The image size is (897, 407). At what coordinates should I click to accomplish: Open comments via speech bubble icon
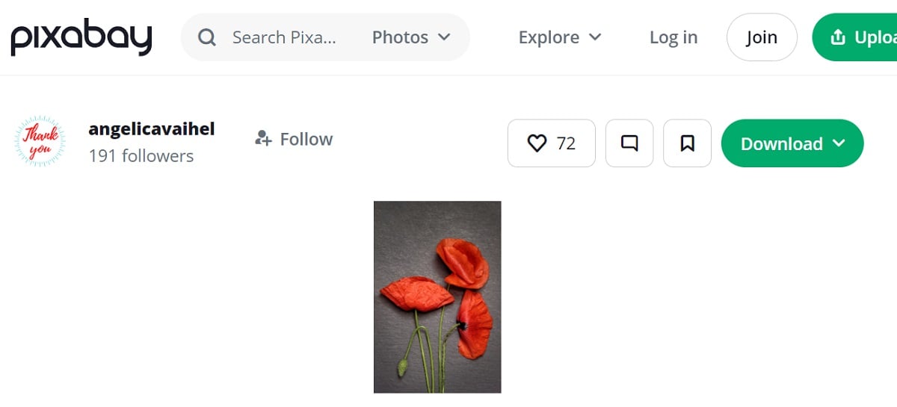(x=629, y=143)
